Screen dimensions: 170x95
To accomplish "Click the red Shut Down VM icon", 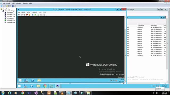I will [27, 15].
